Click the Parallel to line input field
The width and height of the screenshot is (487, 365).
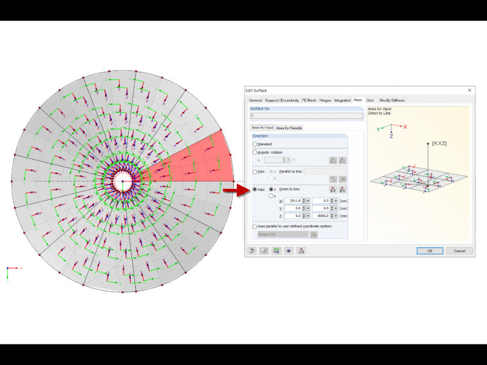pos(325,172)
